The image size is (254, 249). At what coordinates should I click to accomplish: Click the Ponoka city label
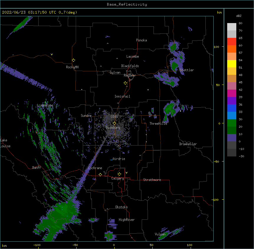click(x=141, y=40)
